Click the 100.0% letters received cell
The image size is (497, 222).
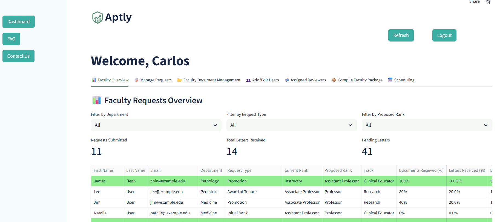tap(467, 181)
